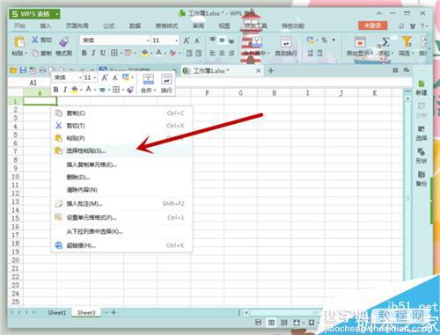Choose 超链接(H)... in the context menu
The height and width of the screenshot is (335, 440).
(122, 245)
